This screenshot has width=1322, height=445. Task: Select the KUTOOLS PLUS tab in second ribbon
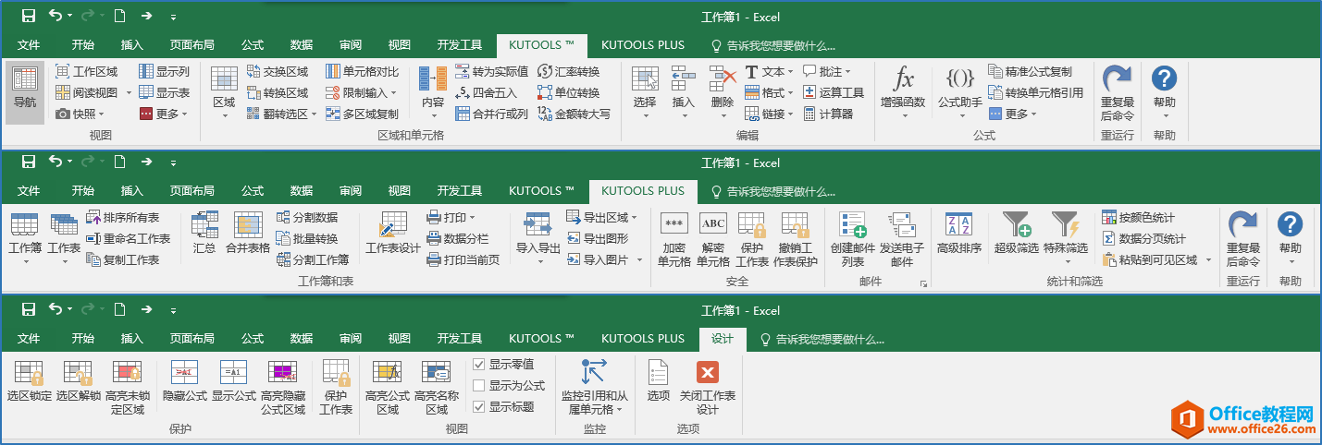(x=643, y=191)
